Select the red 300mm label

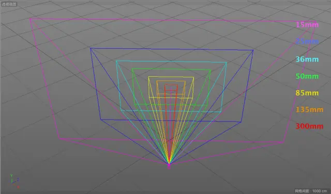point(309,126)
